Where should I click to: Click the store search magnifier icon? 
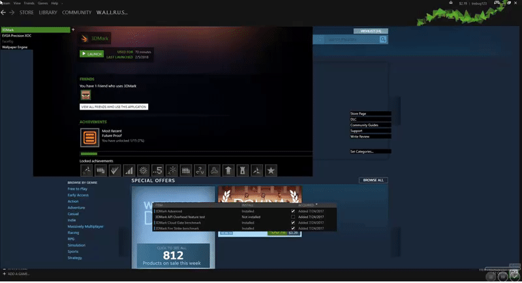(383, 40)
